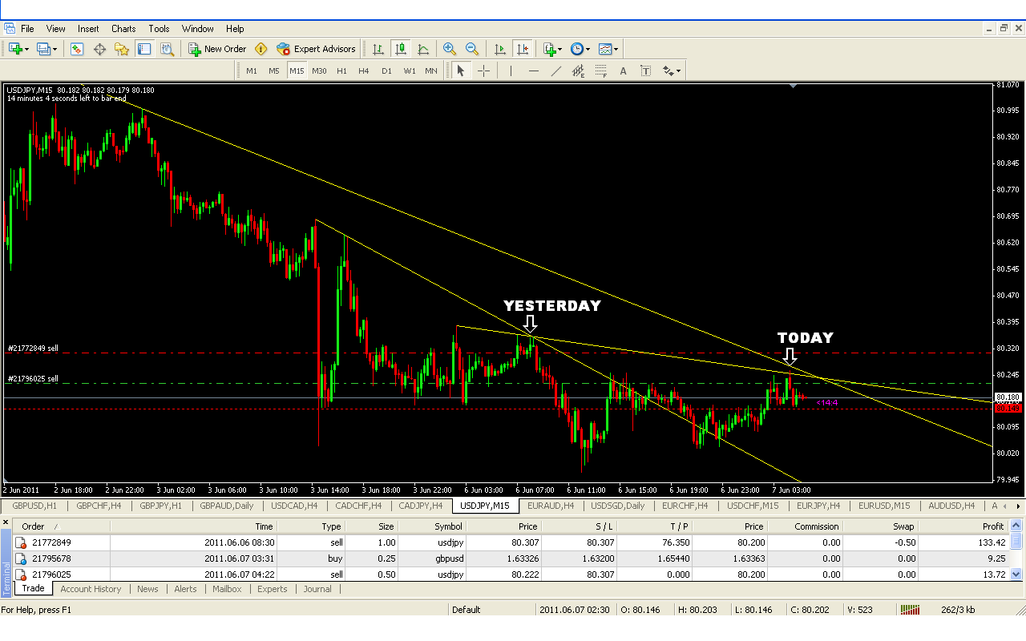Pick the horizontal line drawing tool
The image size is (1026, 641).
click(534, 71)
